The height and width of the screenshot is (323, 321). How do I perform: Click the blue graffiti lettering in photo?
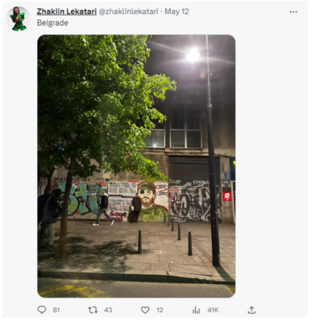click(x=82, y=199)
